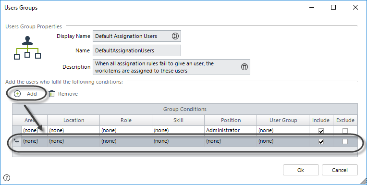The width and height of the screenshot is (367, 185).
Task: Open Position cell in the new row
Action: click(x=231, y=141)
